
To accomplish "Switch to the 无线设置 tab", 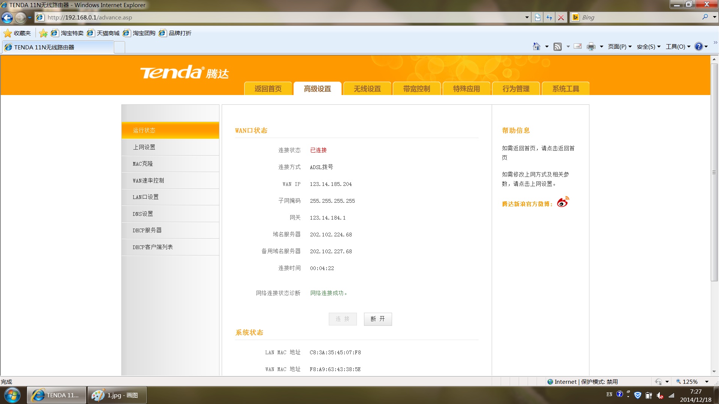I will coord(367,89).
